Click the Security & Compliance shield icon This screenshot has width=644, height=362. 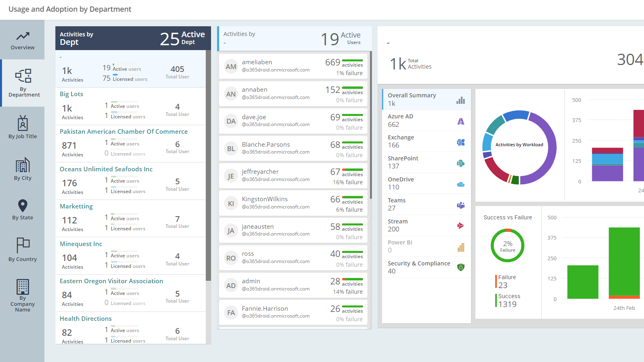tap(460, 267)
